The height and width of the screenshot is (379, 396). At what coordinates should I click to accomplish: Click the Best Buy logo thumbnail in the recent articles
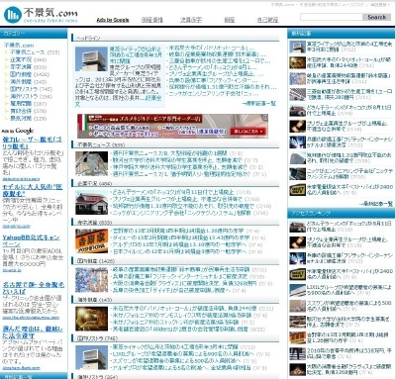coord(297,190)
